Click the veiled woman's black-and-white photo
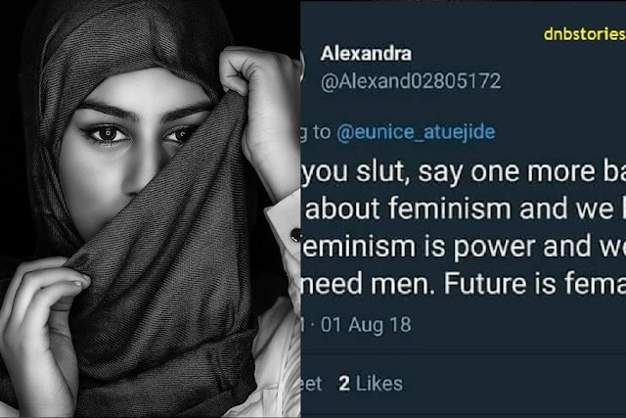626x418 pixels. (x=150, y=209)
